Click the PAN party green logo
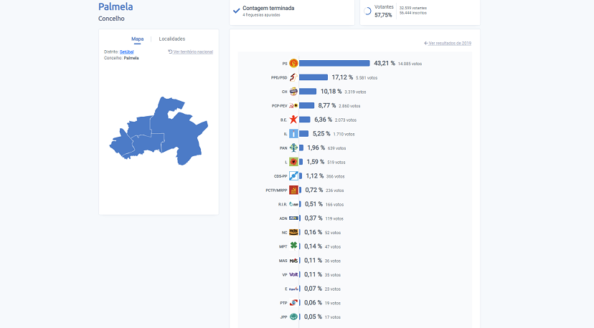 click(293, 148)
